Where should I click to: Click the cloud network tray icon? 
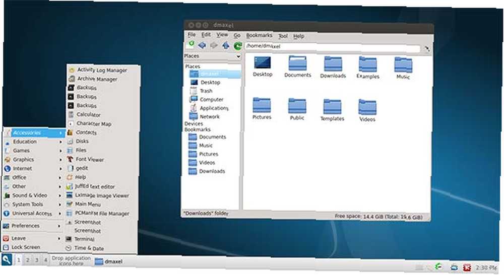tap(454, 267)
